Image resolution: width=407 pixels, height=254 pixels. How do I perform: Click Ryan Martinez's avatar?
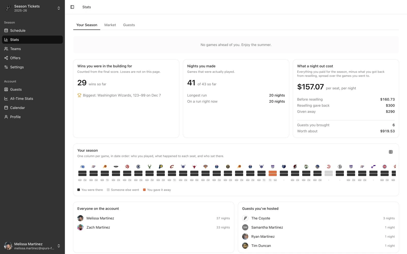pos(245,236)
